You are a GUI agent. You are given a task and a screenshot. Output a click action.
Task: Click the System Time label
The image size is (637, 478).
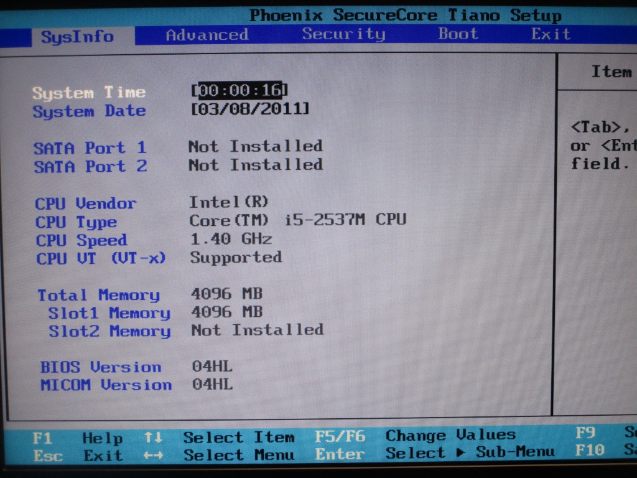point(89,93)
